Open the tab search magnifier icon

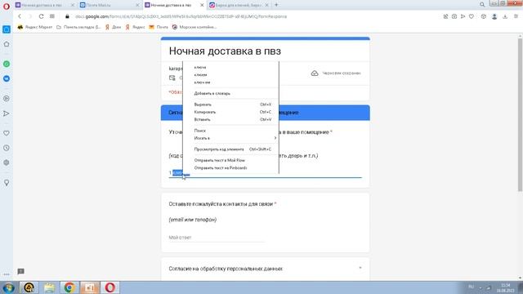(x=482, y=5)
